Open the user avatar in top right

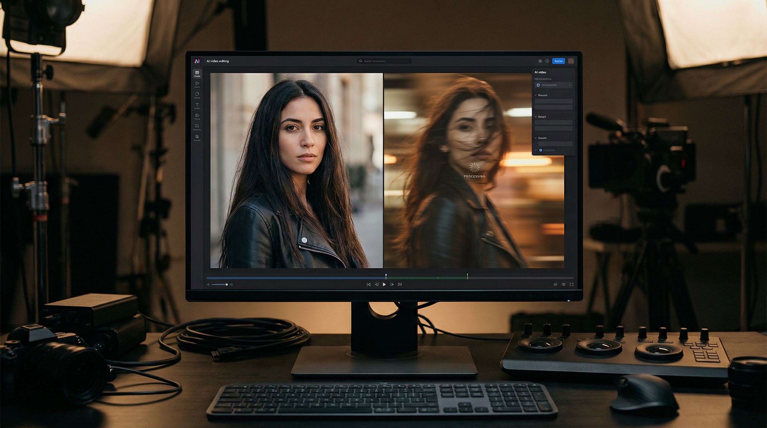(x=571, y=61)
